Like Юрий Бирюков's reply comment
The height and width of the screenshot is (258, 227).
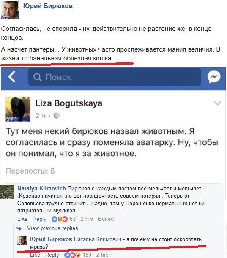point(35,255)
